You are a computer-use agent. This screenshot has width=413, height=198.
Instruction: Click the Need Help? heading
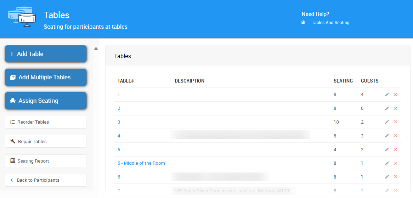[315, 14]
